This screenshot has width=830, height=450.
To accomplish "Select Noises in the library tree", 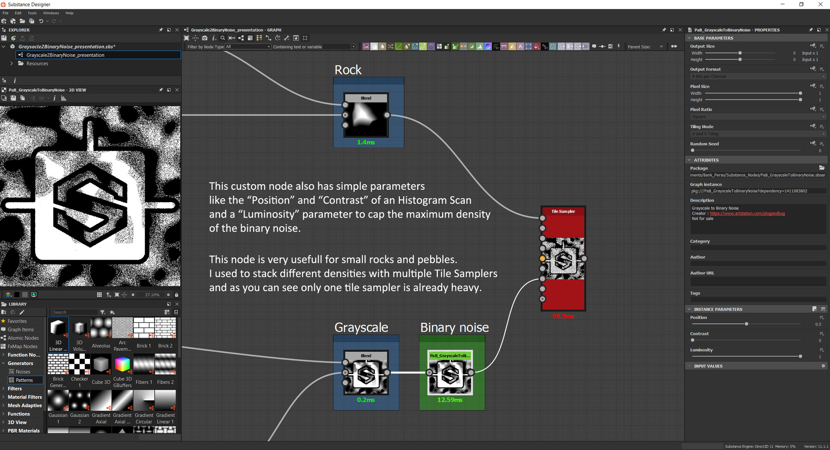I will pyautogui.click(x=23, y=372).
